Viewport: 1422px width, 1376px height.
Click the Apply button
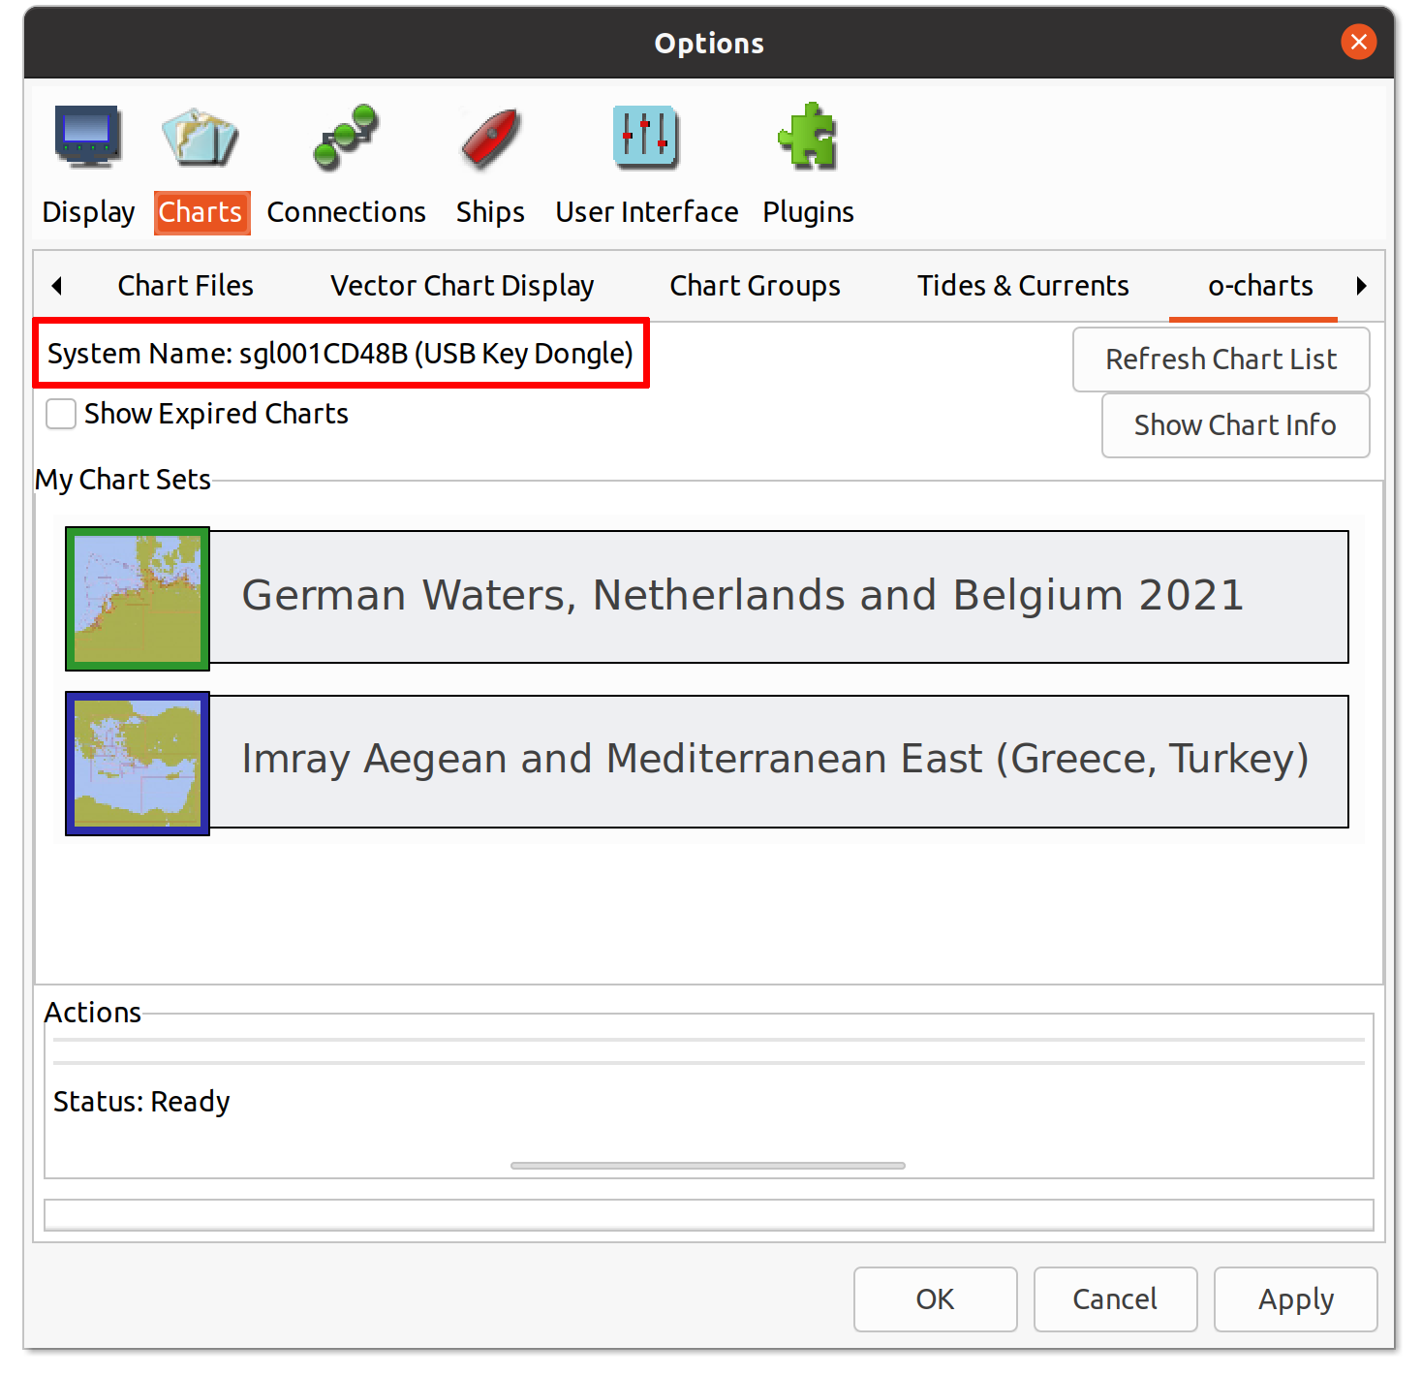pos(1295,1299)
